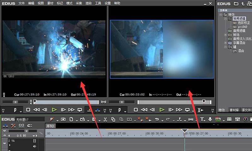The image size is (252, 151).
Task: Switch to the 素材库 tab
Action: click(x=234, y=110)
